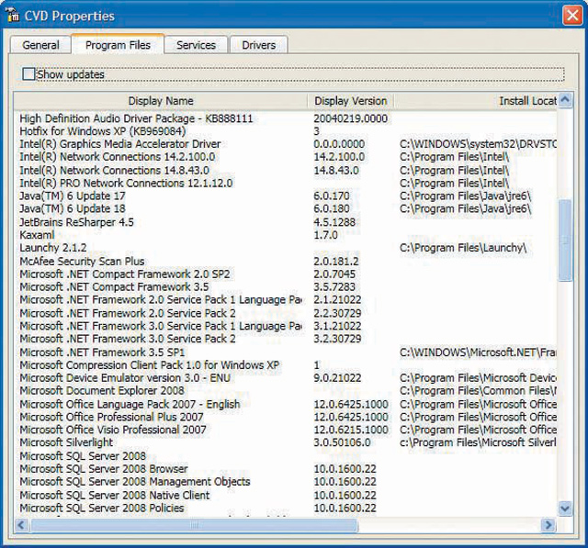Click the C:\WINDOWS\Microsoft.NET\Framework location cell
This screenshot has width=588, height=548.
point(478,352)
